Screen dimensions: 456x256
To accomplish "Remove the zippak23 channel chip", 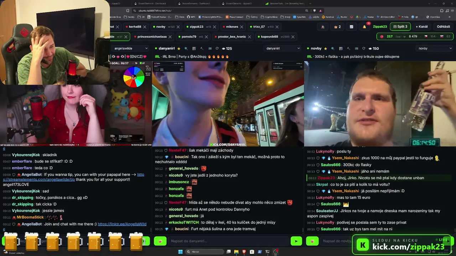I will [x=214, y=27].
